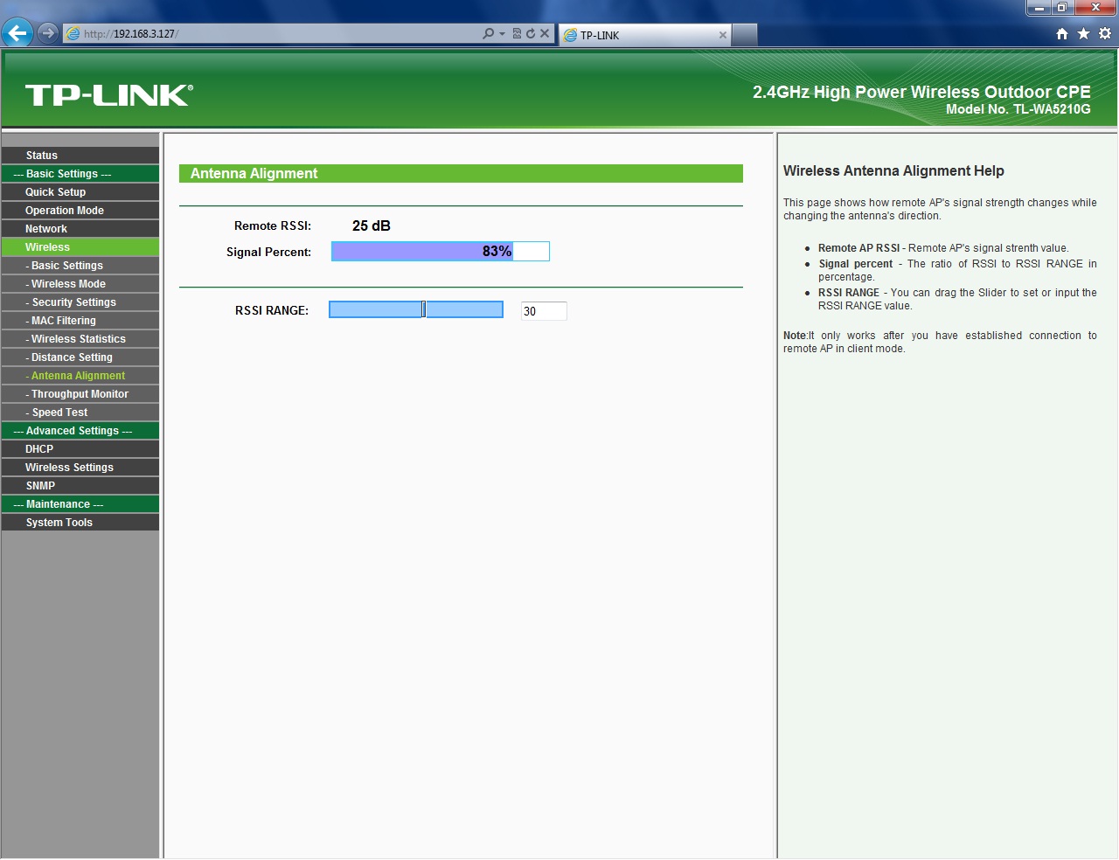Go to Wireless Mode submenu
This screenshot has height=860, width=1119.
tap(80, 284)
